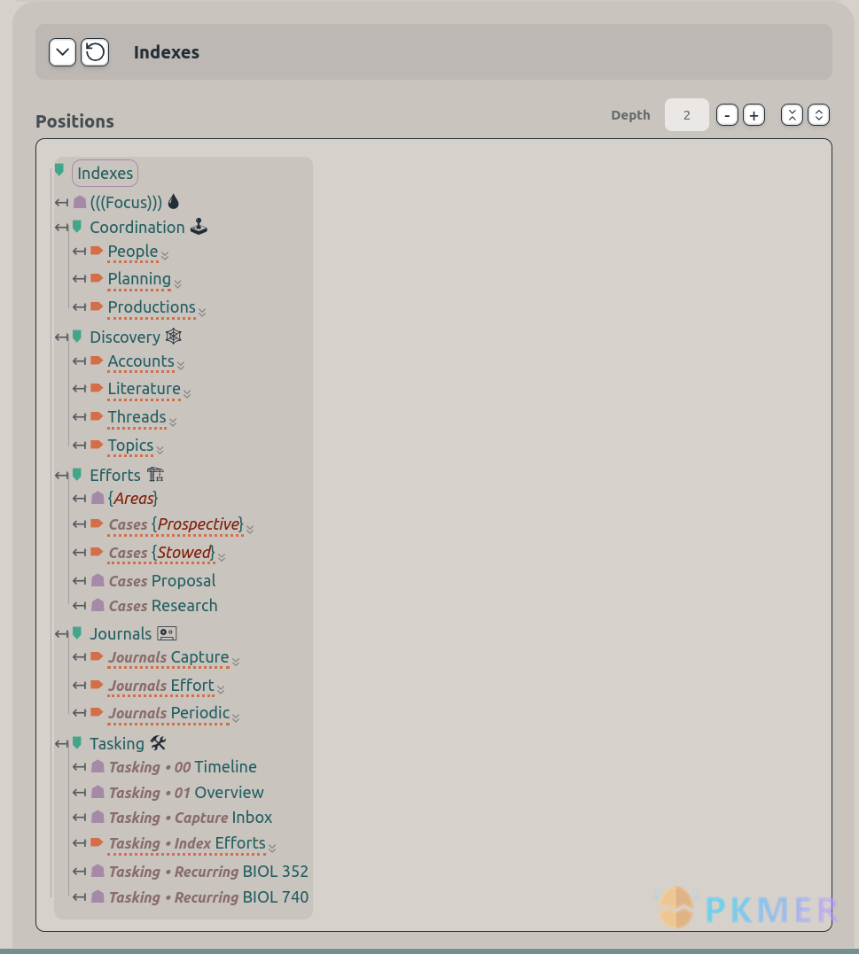The image size is (859, 954).
Task: Click the back-arrow icon left of Discovery
Action: (x=61, y=337)
